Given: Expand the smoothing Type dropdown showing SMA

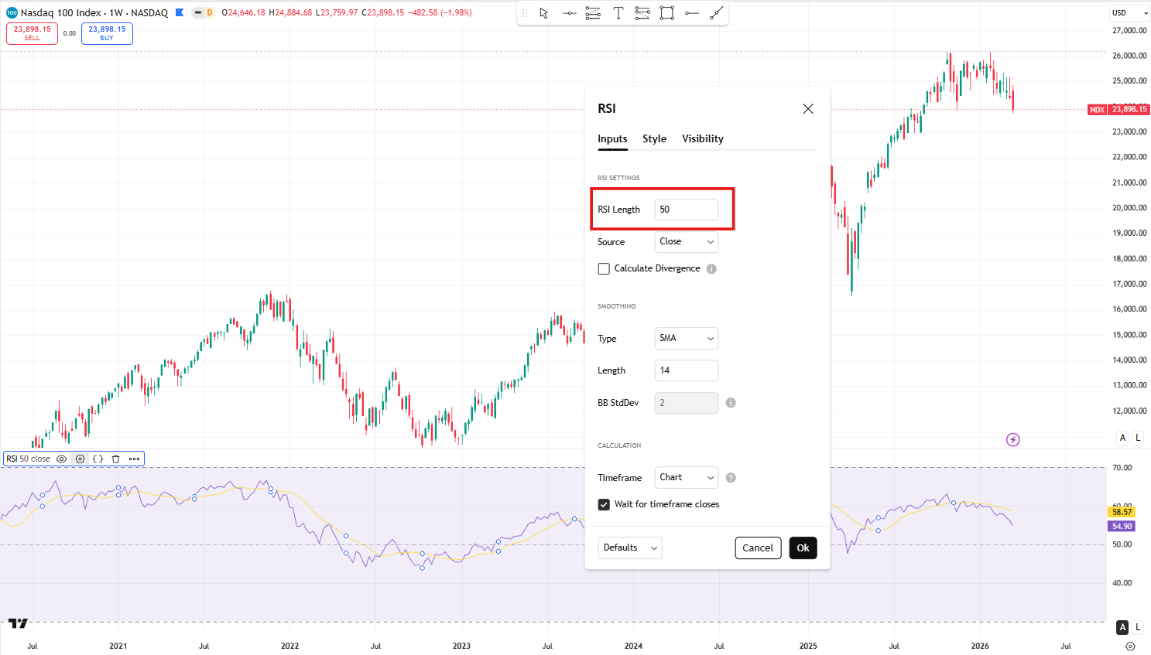Looking at the screenshot, I should (686, 339).
